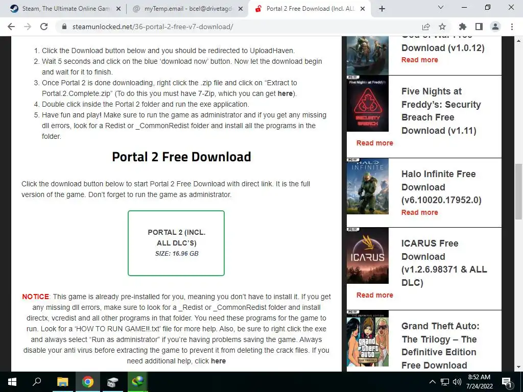Click the forward navigation arrow

[x=28, y=27]
